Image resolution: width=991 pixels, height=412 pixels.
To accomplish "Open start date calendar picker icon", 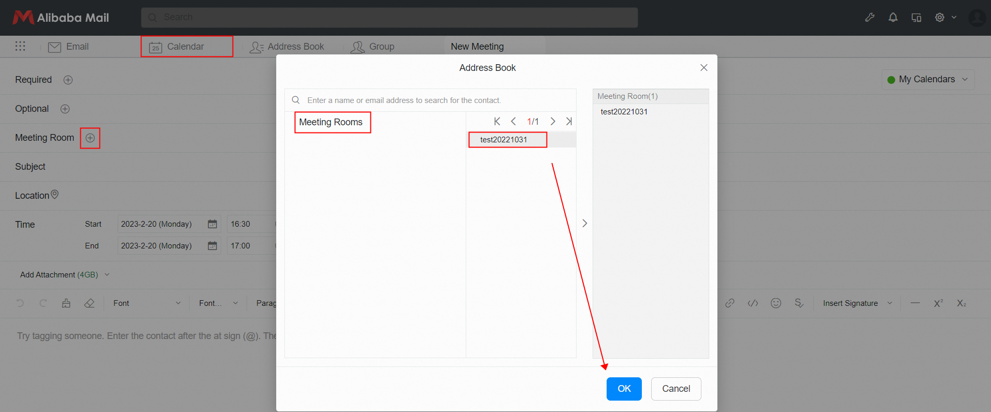I will (x=212, y=224).
